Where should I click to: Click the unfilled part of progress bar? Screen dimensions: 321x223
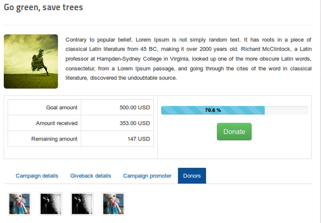286,110
